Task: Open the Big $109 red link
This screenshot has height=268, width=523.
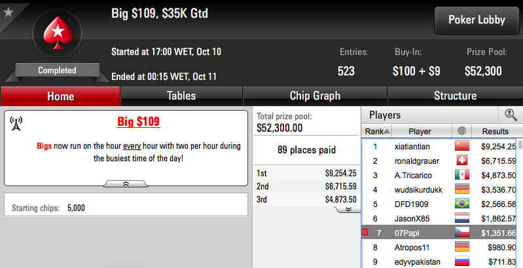Action: 138,121
